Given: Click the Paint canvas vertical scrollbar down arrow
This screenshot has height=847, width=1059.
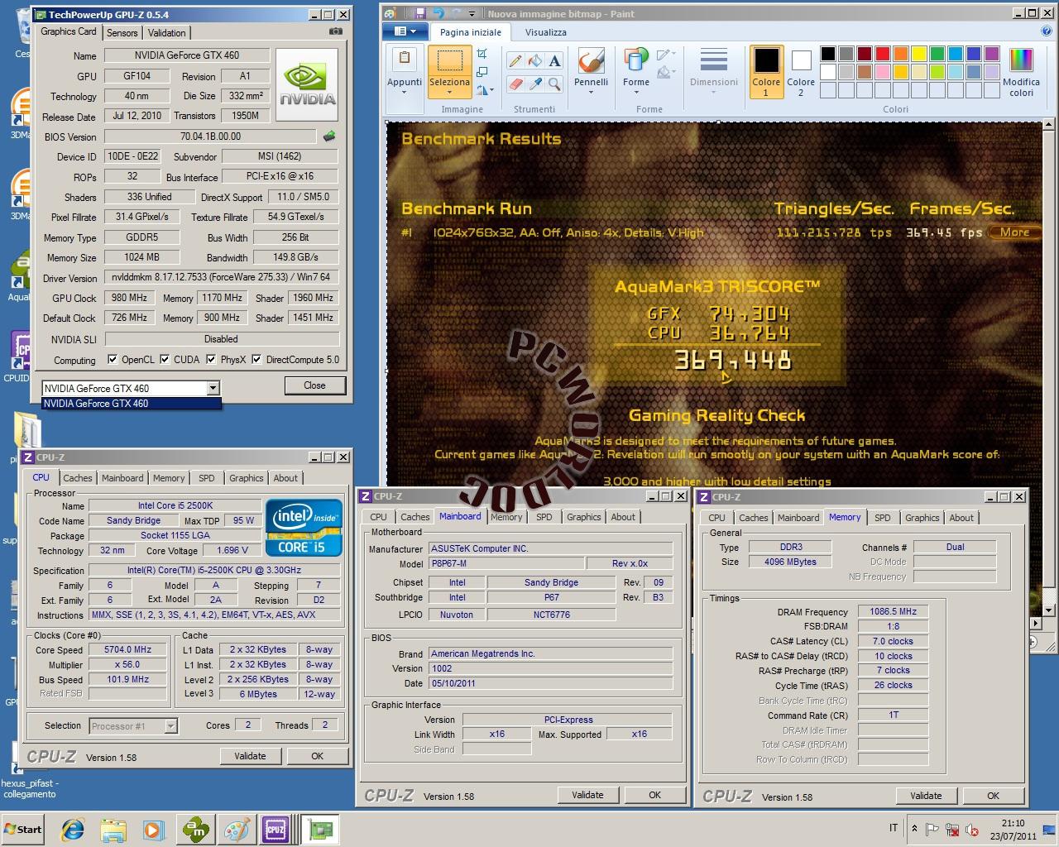Looking at the screenshot, I should 1048,610.
